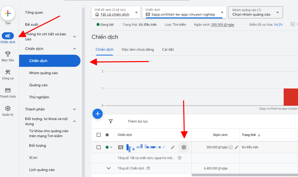
Task: Click the Tạo (create) plus icon
Action: click(x=8, y=13)
